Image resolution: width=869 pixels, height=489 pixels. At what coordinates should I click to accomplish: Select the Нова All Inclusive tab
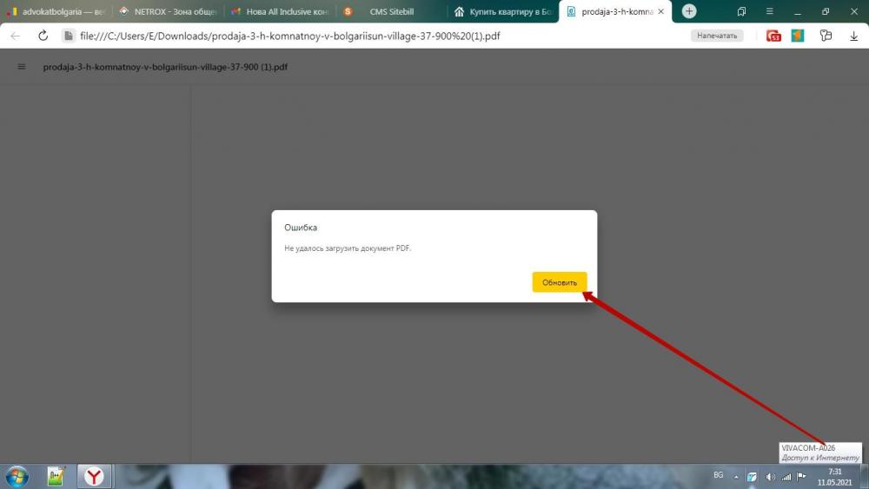[278, 12]
